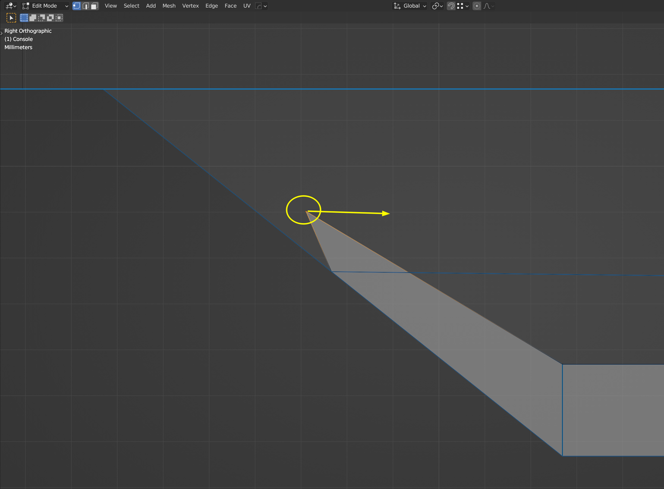The image size is (664, 489).
Task: Open the Add menu
Action: 150,6
